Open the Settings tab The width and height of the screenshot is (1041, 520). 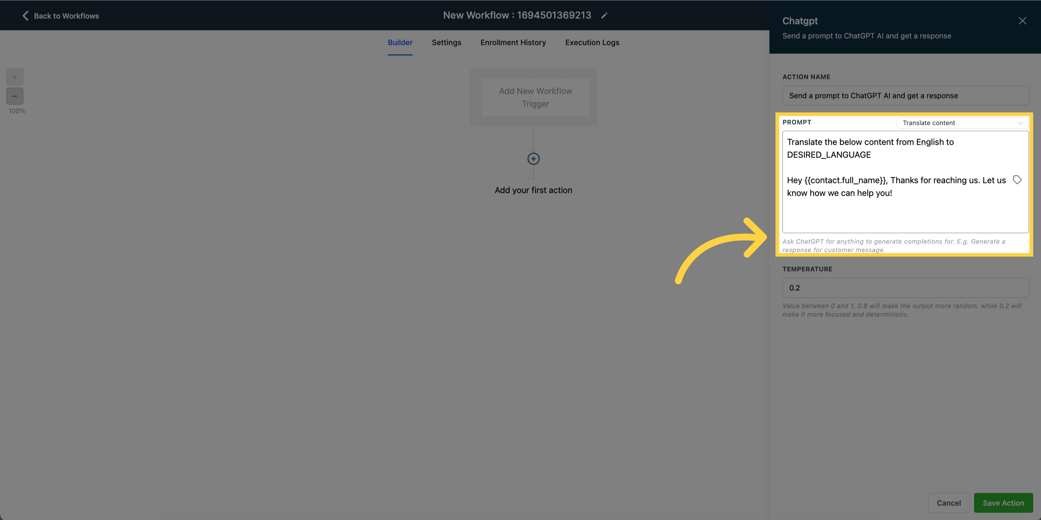point(446,42)
